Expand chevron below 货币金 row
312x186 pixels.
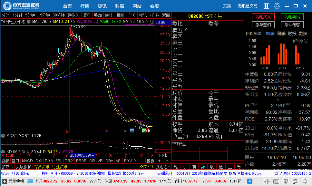coord(278,100)
